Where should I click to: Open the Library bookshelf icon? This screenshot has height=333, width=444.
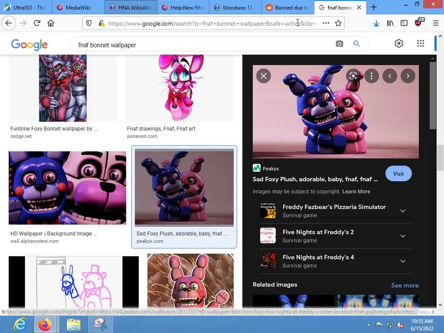point(390,23)
